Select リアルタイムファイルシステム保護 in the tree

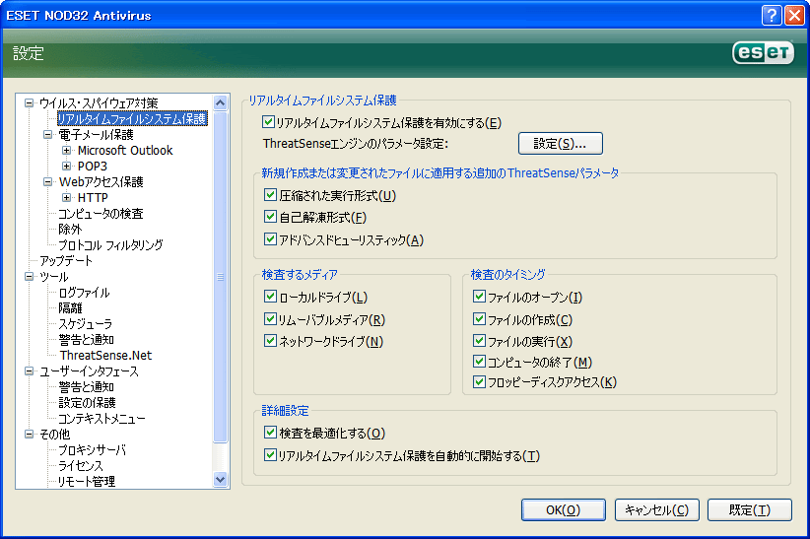(x=132, y=119)
